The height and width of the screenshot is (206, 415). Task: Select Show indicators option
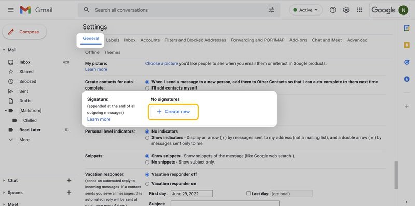147,138
